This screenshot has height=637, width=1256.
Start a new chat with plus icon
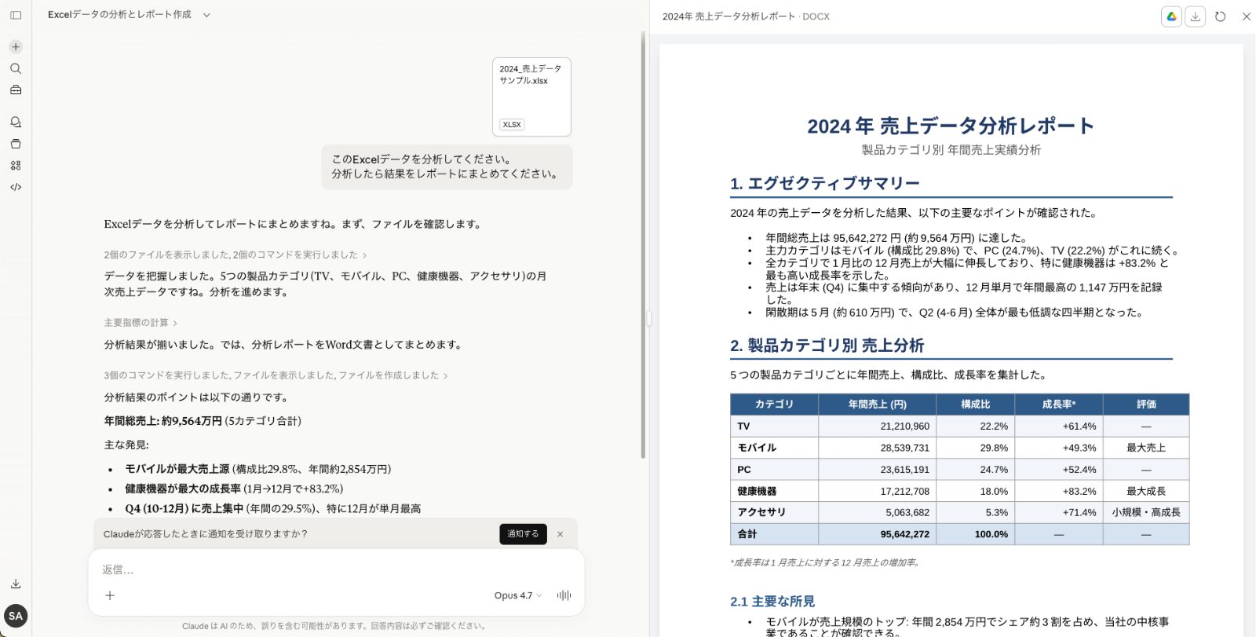(x=16, y=47)
